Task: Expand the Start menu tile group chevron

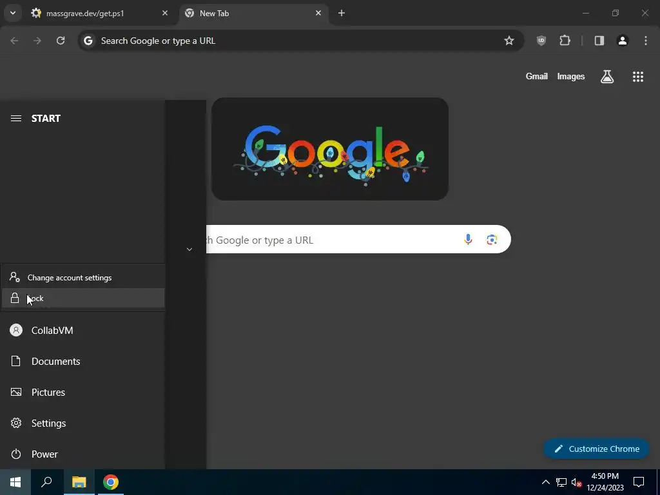Action: click(x=189, y=249)
